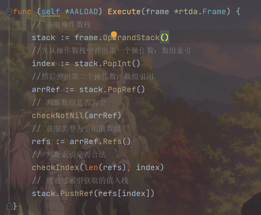Collapse the Execute function fold arrow

click(x=9, y=12)
